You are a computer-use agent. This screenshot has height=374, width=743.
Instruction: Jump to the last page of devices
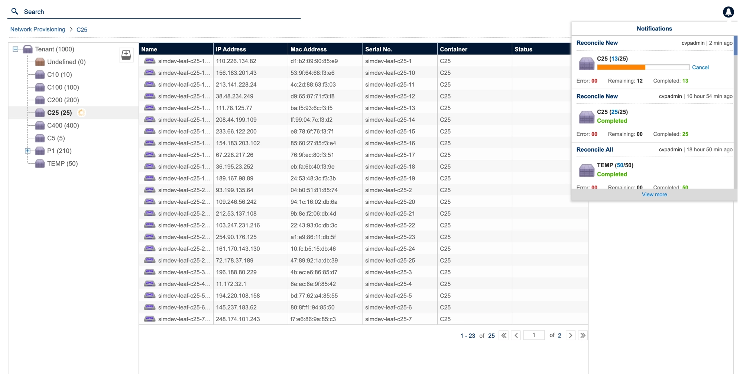tap(583, 335)
